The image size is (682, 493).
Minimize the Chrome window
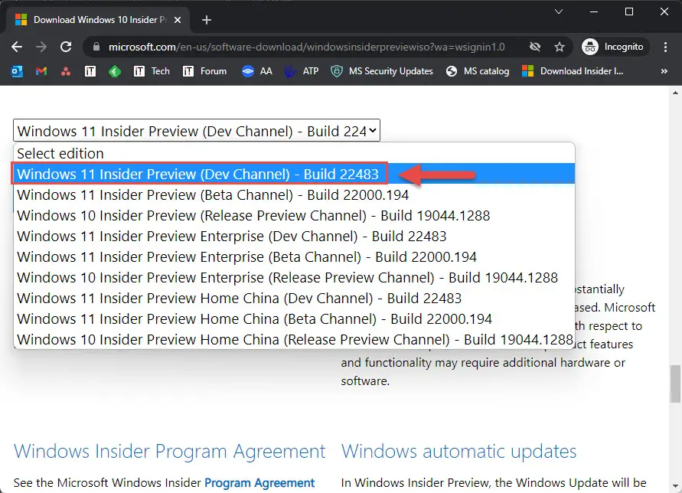594,11
